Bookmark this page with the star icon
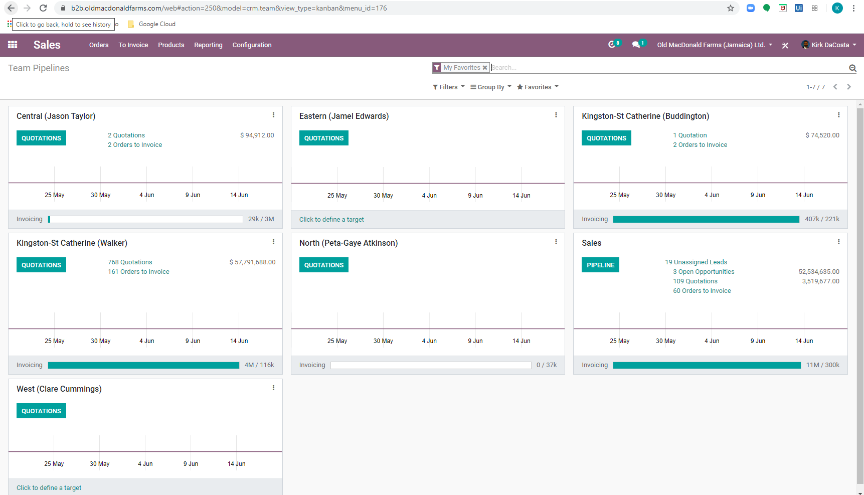The image size is (864, 495). [x=731, y=8]
